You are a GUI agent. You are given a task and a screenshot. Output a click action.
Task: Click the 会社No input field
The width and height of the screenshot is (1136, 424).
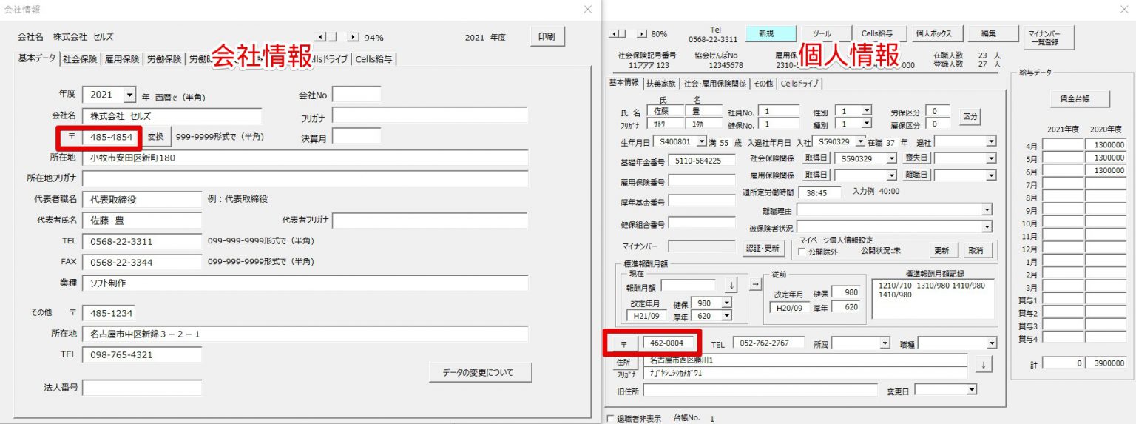(x=356, y=95)
